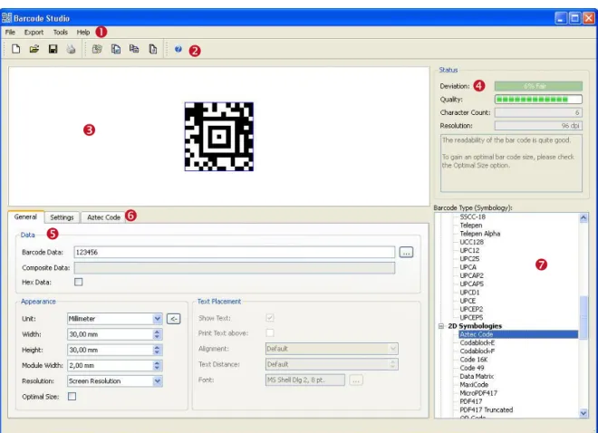Select MicroPDF417 in the symbology tree
Screen dimensions: 598x433
(x=478, y=393)
